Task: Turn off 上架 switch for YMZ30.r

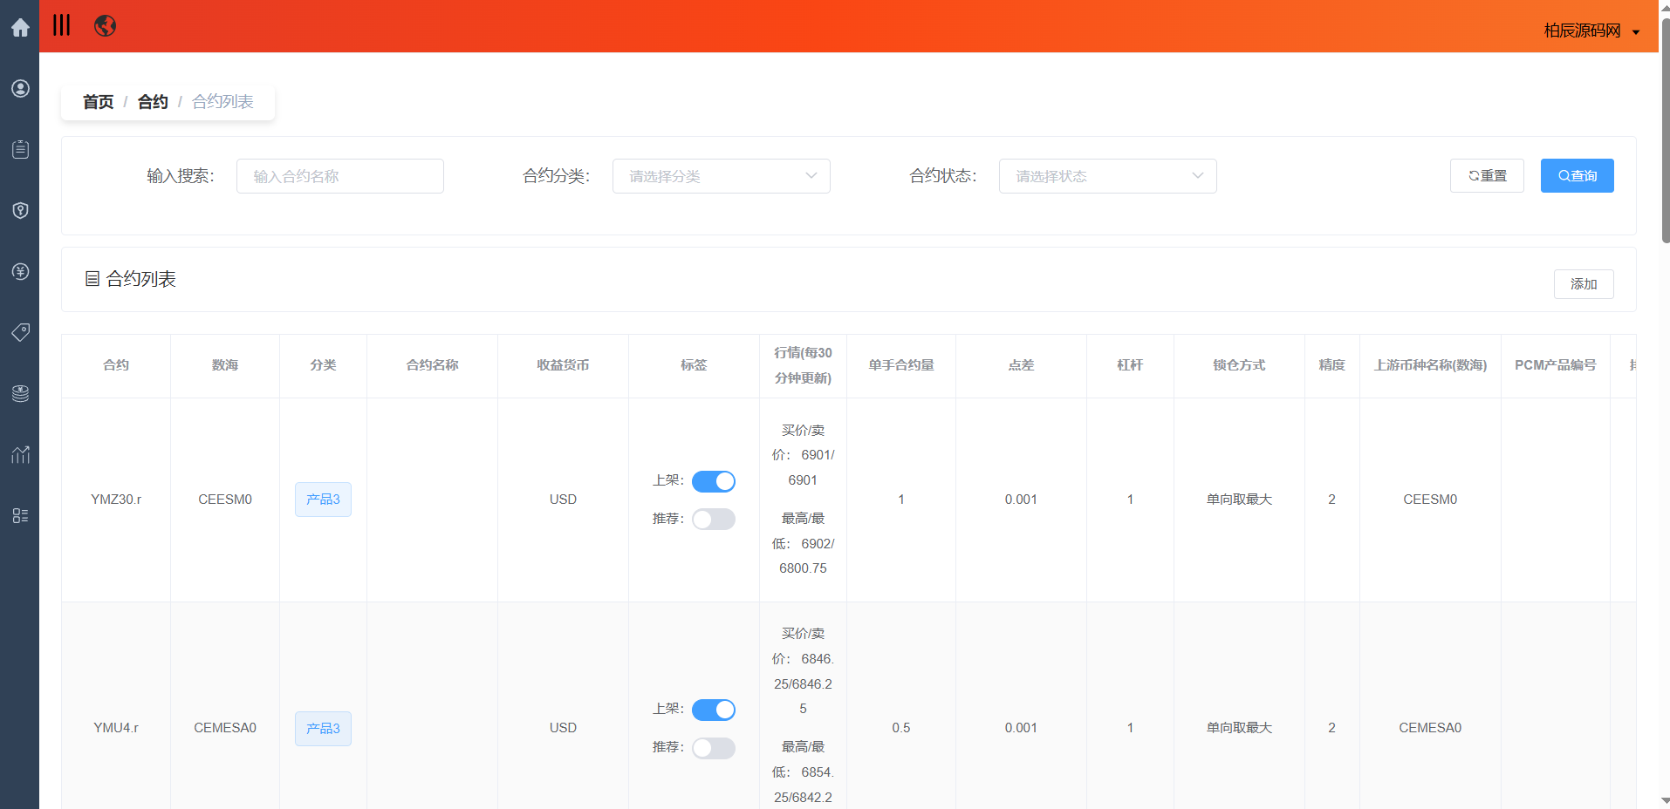Action: (714, 481)
